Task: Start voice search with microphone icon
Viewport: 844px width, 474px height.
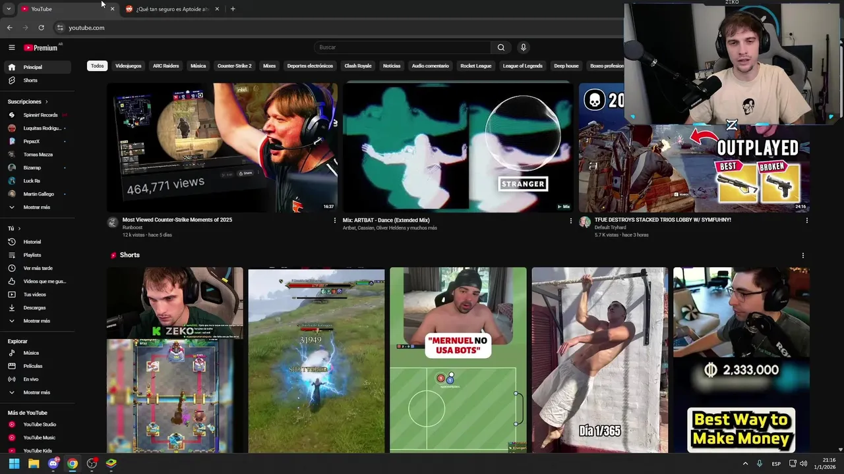Action: [x=524, y=47]
